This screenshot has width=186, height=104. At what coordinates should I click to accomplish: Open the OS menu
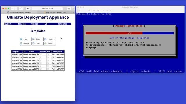(x=46, y=24)
